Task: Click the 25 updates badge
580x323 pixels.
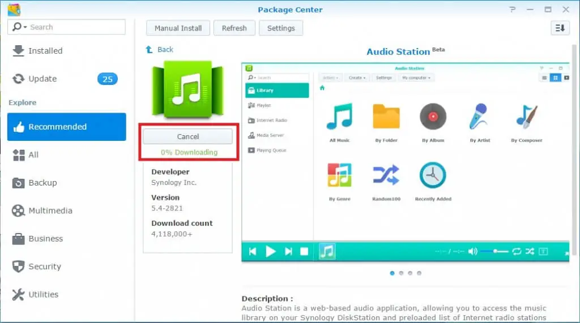Action: (108, 79)
